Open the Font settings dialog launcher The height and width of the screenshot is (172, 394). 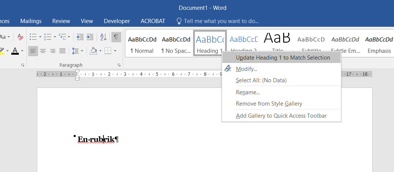pos(23,65)
